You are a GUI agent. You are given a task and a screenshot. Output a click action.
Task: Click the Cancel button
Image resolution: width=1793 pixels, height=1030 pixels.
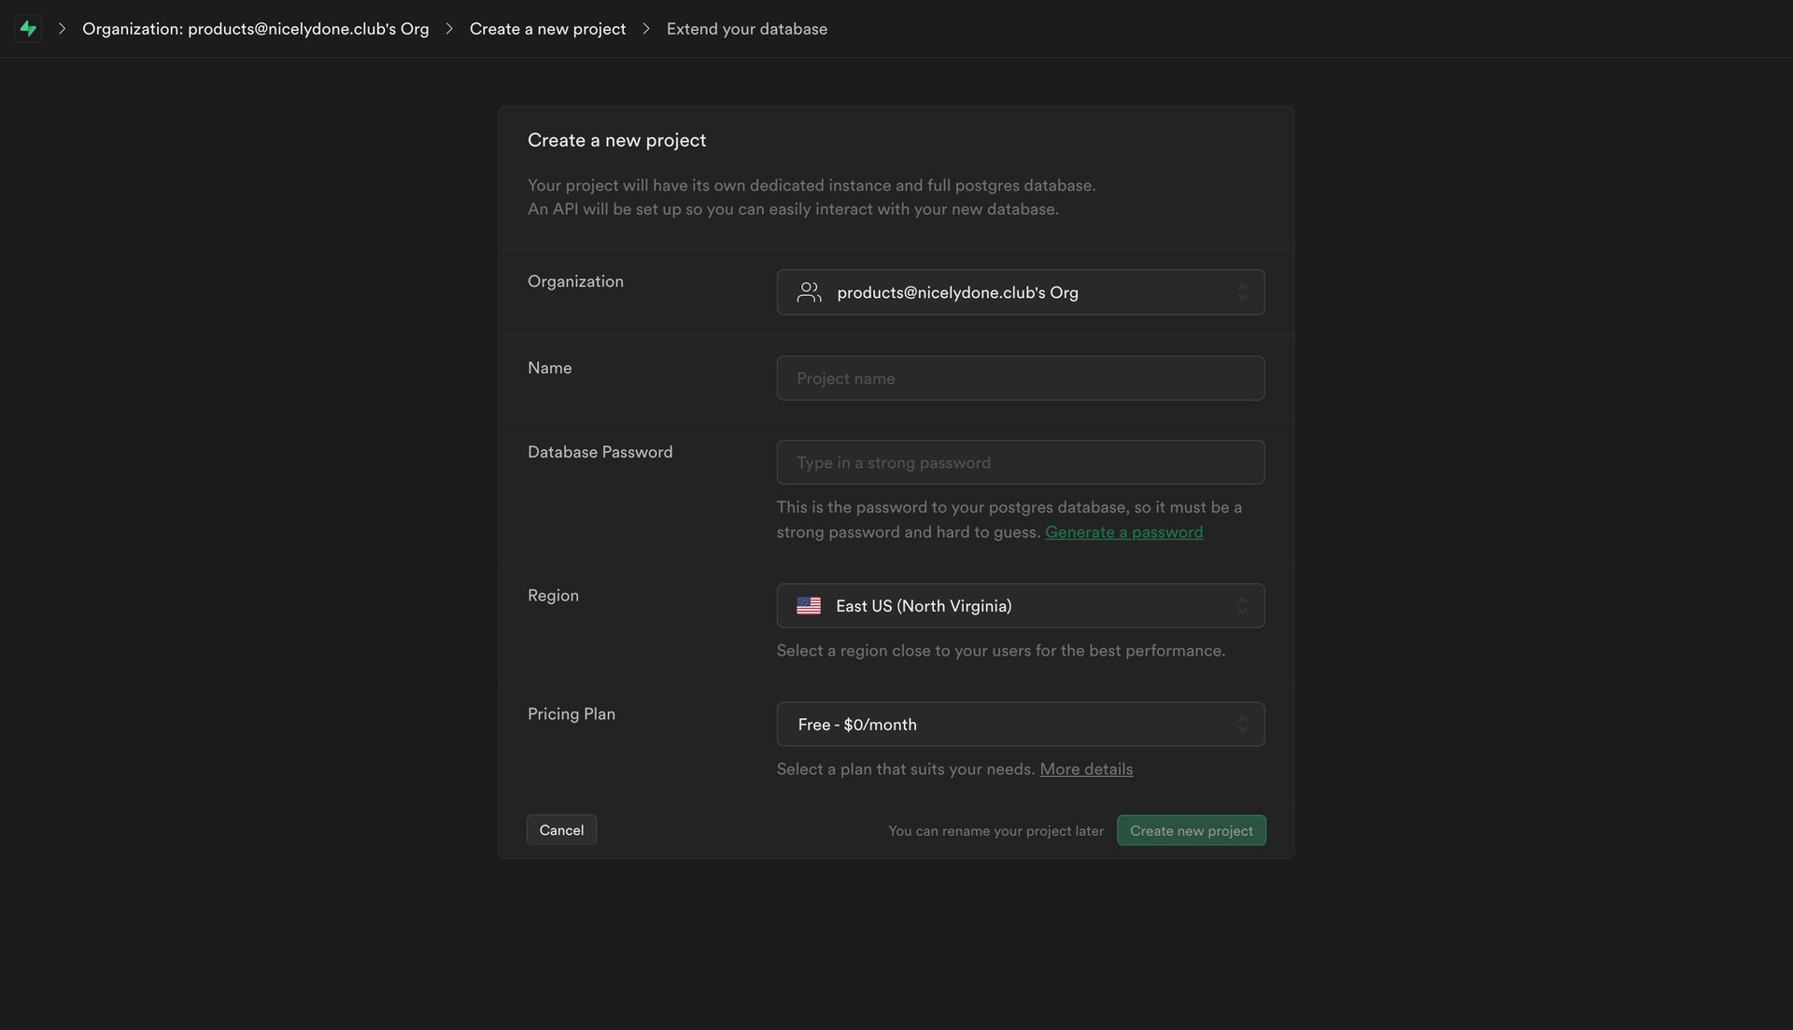[560, 829]
